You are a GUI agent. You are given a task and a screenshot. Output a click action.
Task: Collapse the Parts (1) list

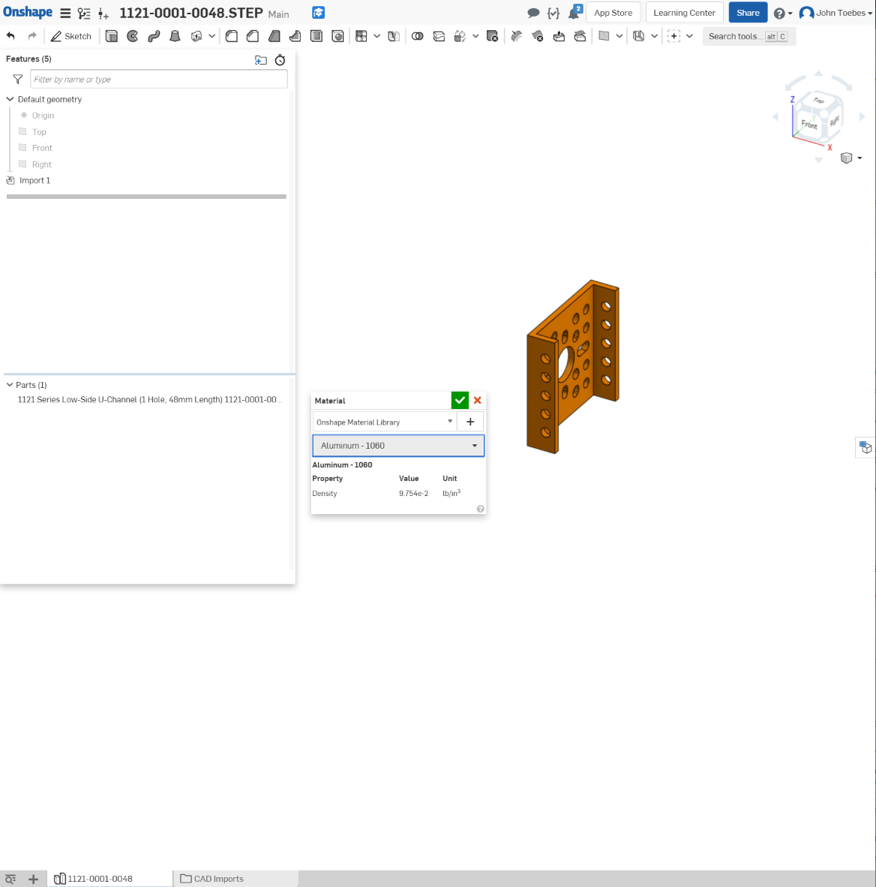(10, 385)
